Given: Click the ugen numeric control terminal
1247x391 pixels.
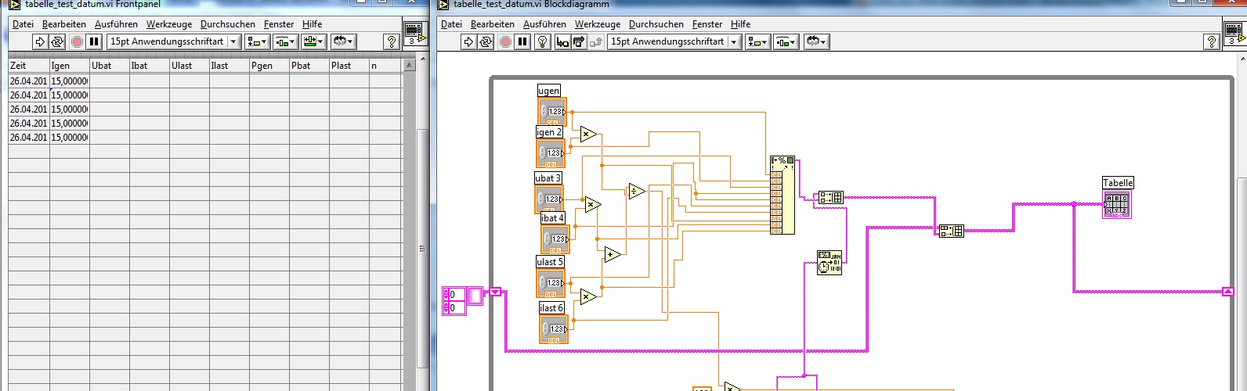Looking at the screenshot, I should pyautogui.click(x=551, y=112).
